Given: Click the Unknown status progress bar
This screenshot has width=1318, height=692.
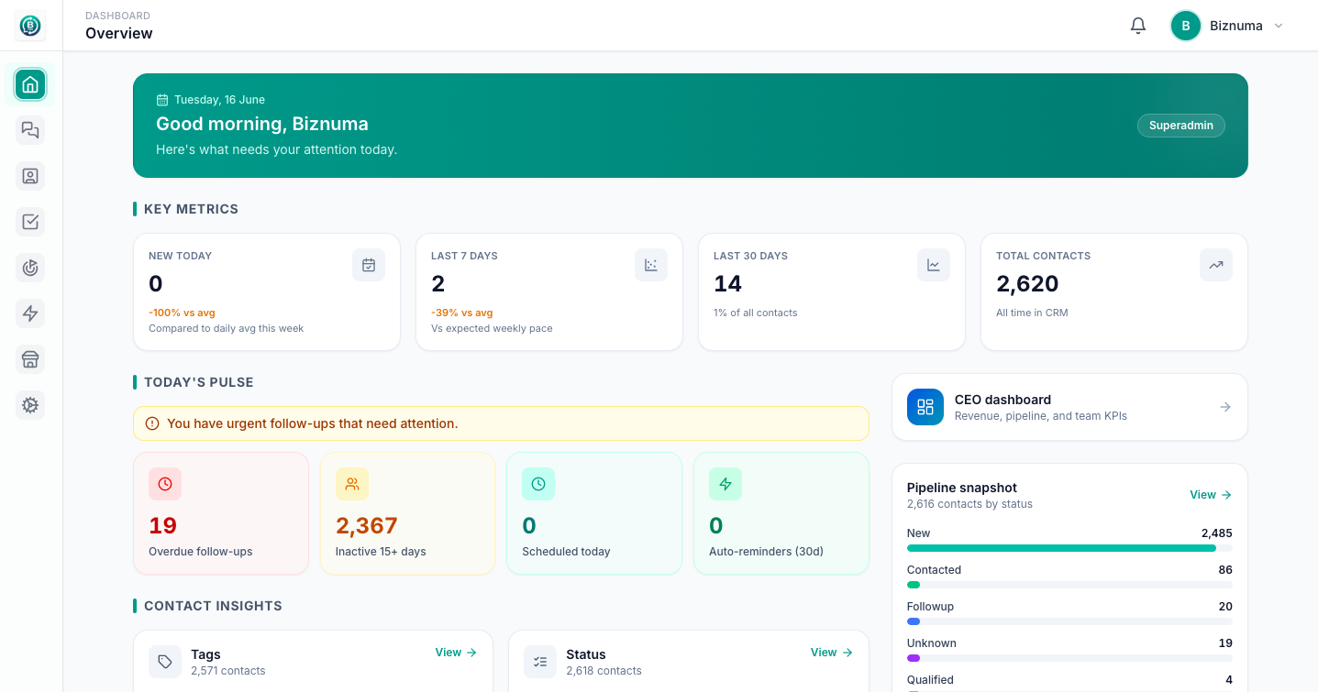Looking at the screenshot, I should point(1069,658).
